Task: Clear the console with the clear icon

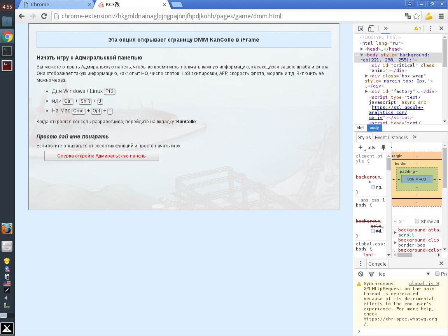Action: (x=360, y=274)
